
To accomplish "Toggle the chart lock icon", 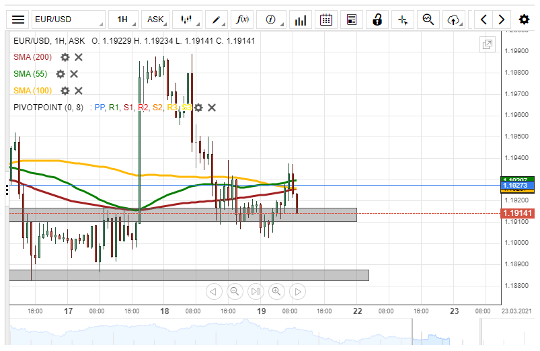I will (x=378, y=19).
